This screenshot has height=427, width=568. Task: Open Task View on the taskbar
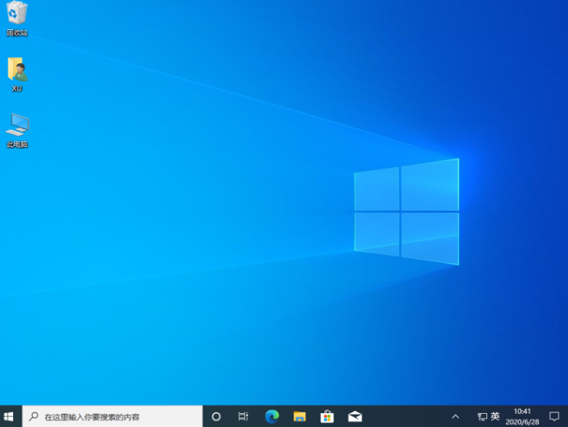tap(244, 416)
